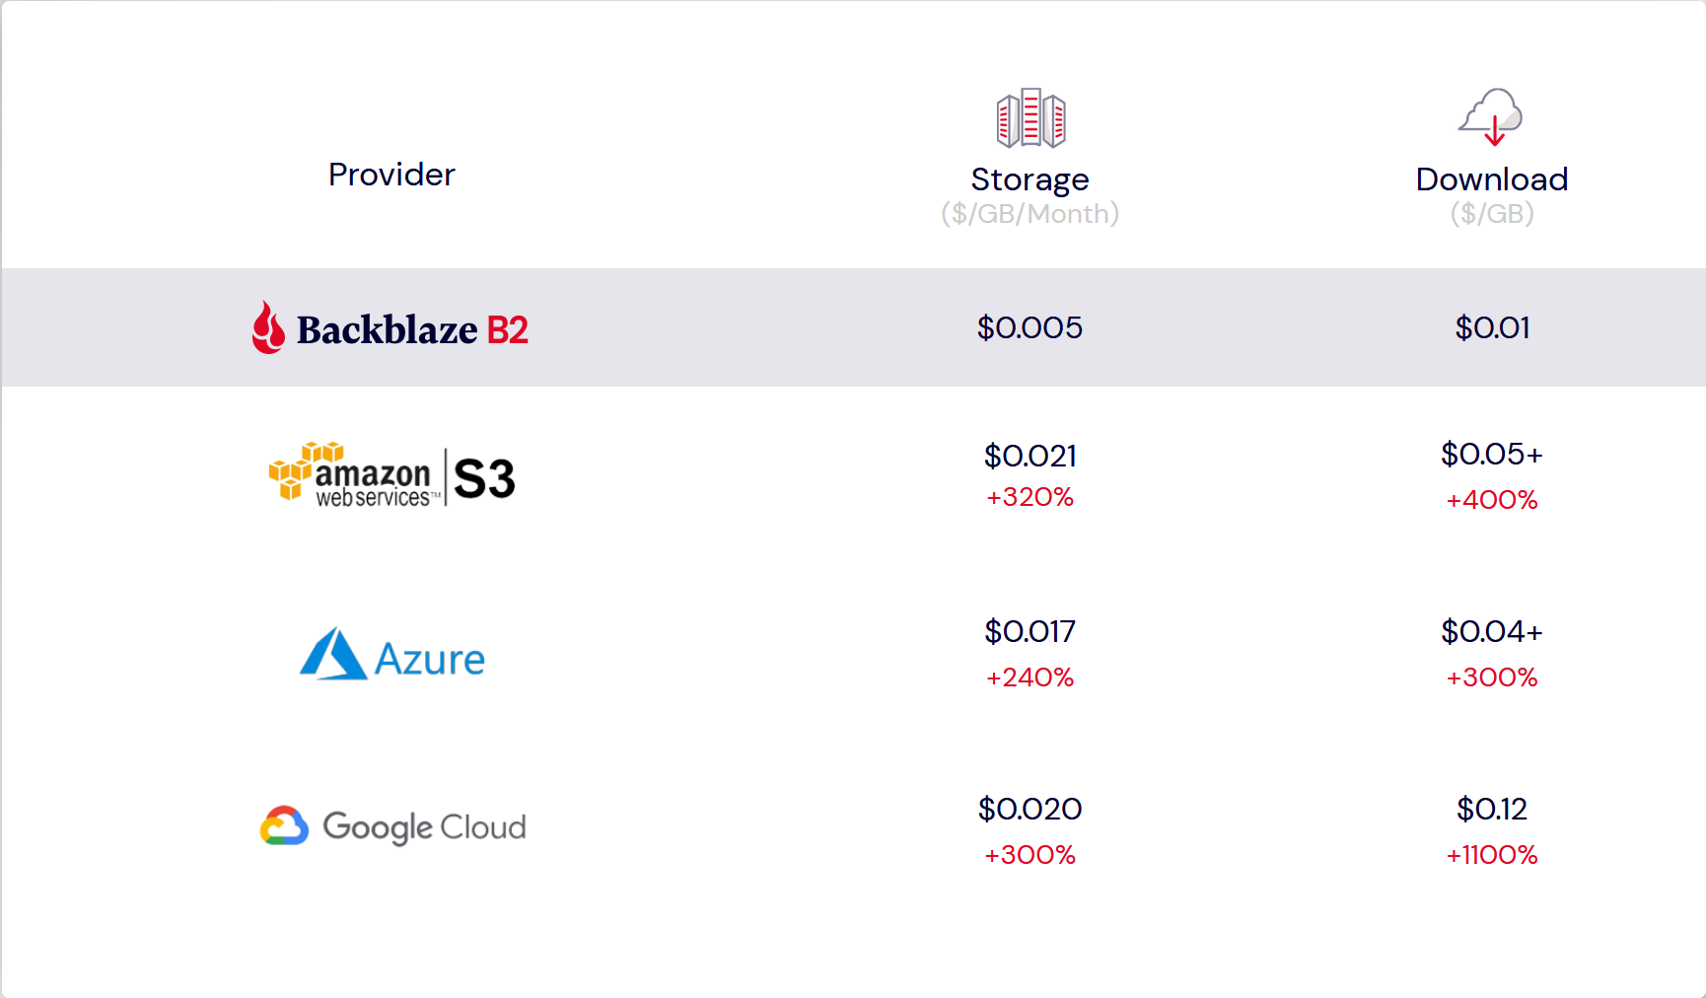The image size is (1706, 998).
Task: Click the Google Cloud text label
Action: click(424, 827)
